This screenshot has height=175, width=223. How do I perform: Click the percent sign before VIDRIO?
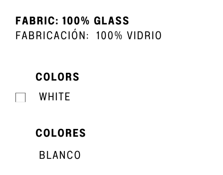[x=118, y=36]
